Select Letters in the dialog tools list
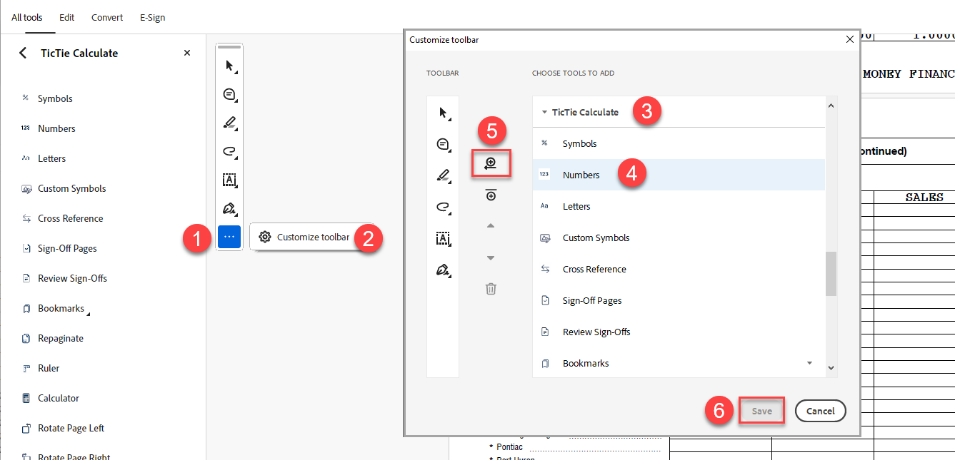The height and width of the screenshot is (460, 955). point(679,206)
